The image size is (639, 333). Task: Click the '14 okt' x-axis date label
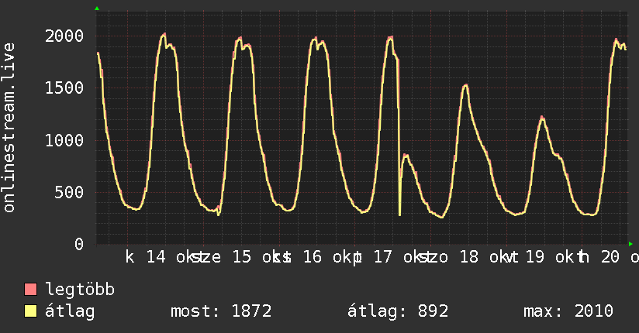(x=172, y=257)
